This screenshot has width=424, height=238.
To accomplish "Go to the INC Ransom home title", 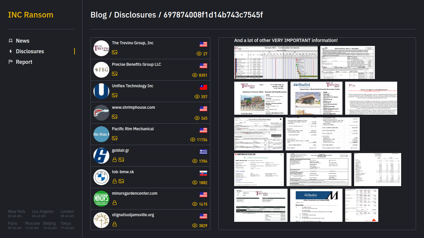I will click(x=30, y=15).
